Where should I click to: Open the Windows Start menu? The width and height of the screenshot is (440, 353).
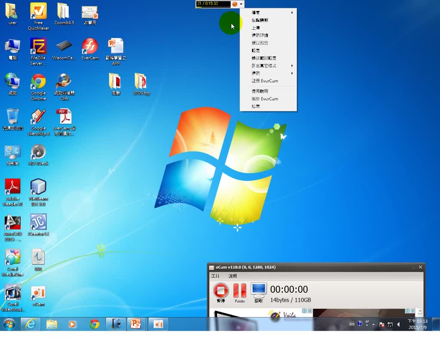pos(9,324)
